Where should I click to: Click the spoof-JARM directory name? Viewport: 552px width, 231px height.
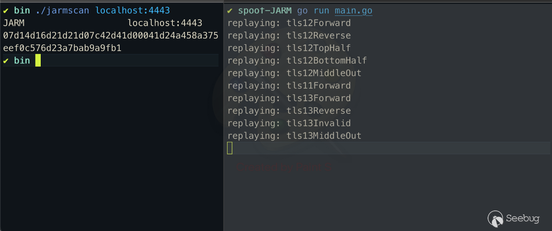[x=265, y=10]
